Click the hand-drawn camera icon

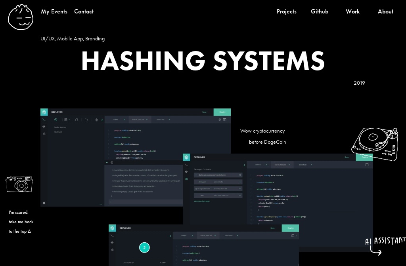click(x=19, y=184)
